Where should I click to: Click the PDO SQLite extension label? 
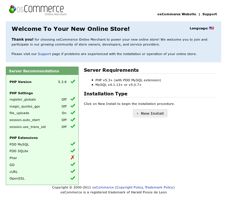pos(19,151)
